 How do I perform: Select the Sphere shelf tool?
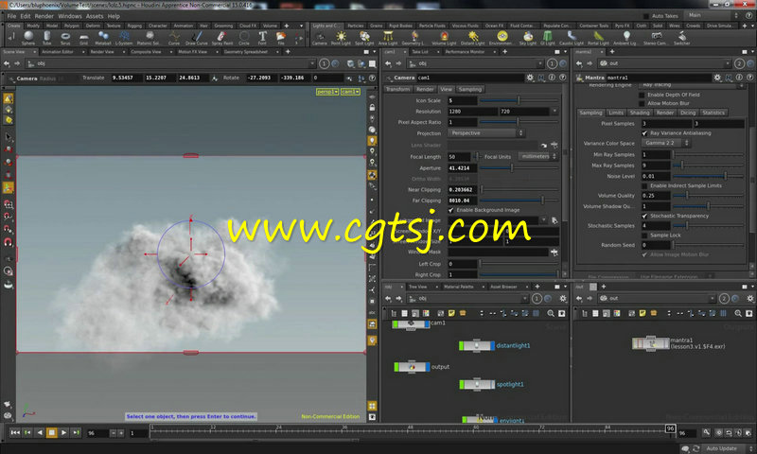(28, 38)
